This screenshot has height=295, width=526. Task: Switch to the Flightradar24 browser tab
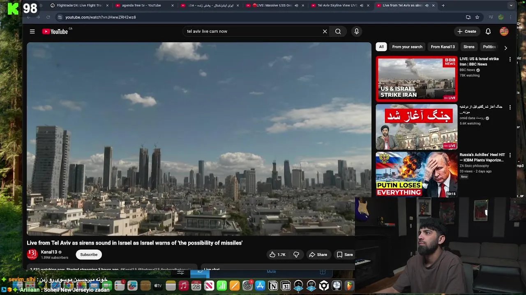[x=78, y=5]
